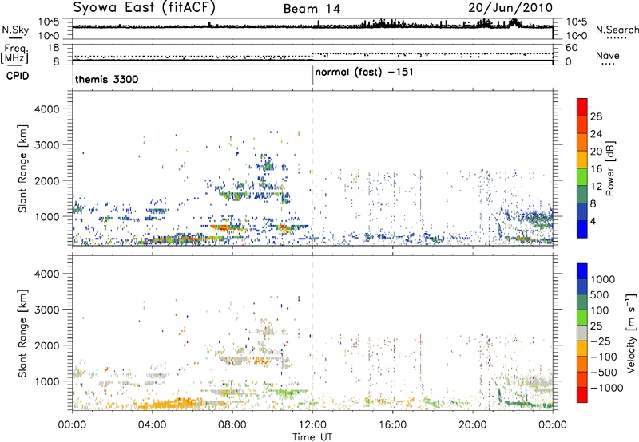Click the power colorbar value "28"

[596, 116]
